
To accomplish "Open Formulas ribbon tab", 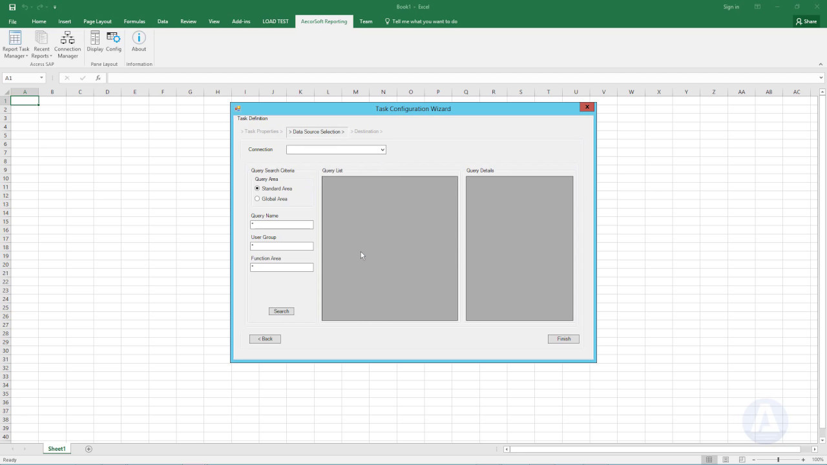I will 134,21.
